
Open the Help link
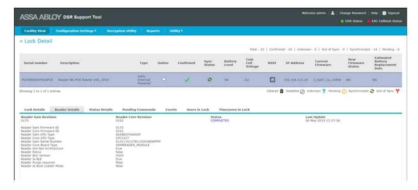374,13
